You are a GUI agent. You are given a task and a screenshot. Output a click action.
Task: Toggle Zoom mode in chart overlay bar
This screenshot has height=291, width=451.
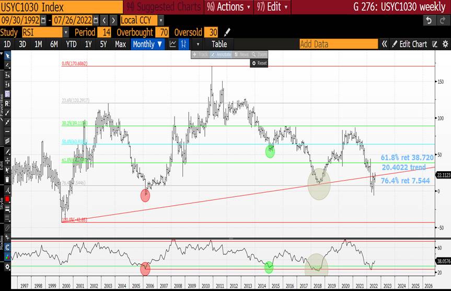[259, 54]
